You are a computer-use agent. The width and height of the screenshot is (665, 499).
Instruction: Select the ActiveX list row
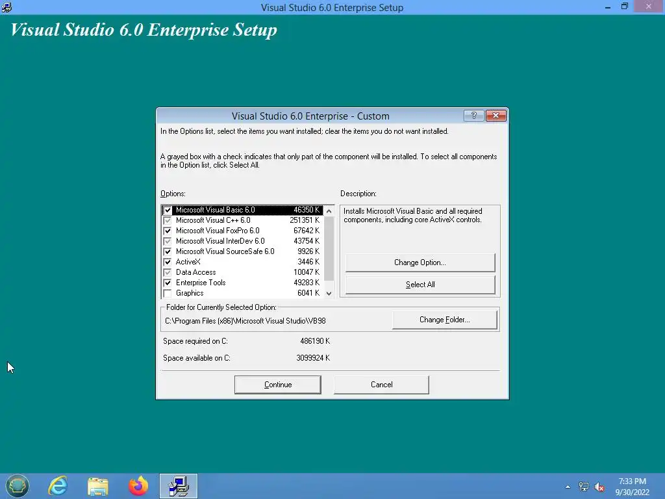point(242,262)
